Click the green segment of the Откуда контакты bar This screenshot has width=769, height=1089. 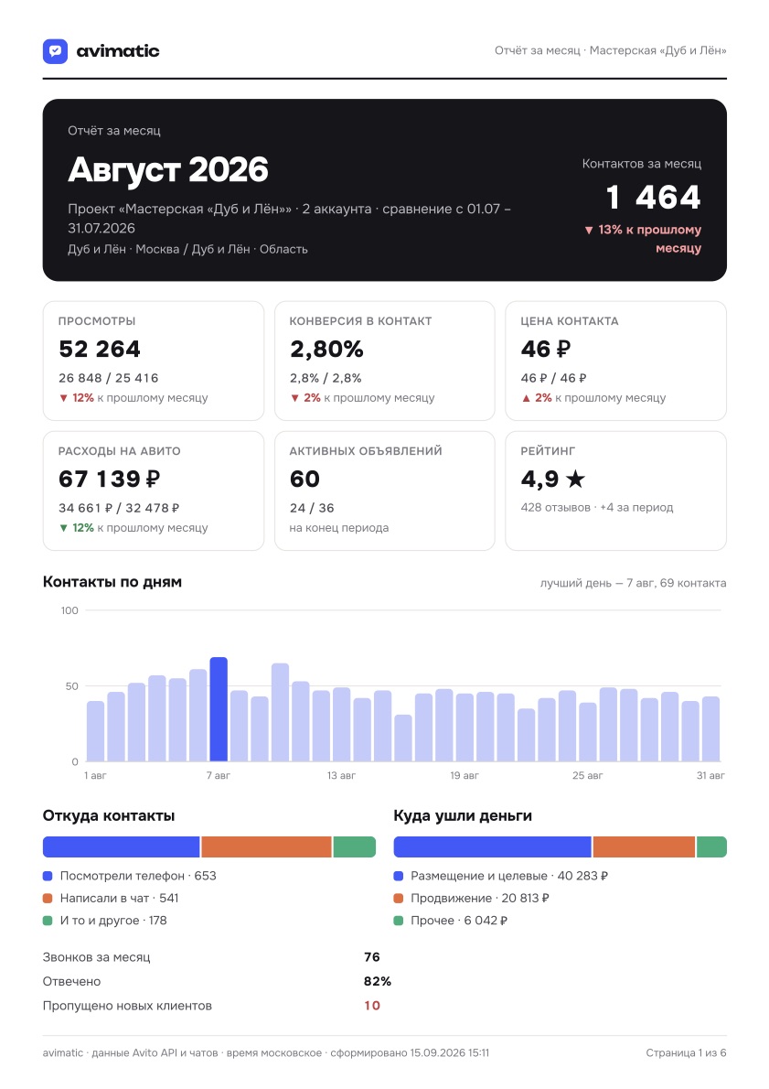click(x=355, y=846)
